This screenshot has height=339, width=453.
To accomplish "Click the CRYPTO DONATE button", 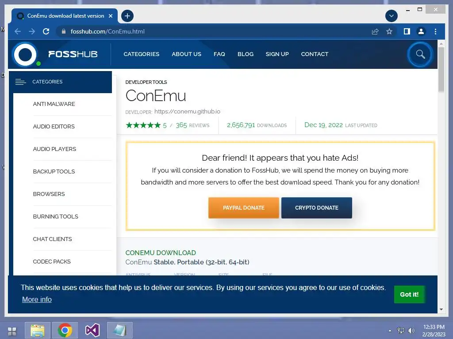I will coord(317,208).
